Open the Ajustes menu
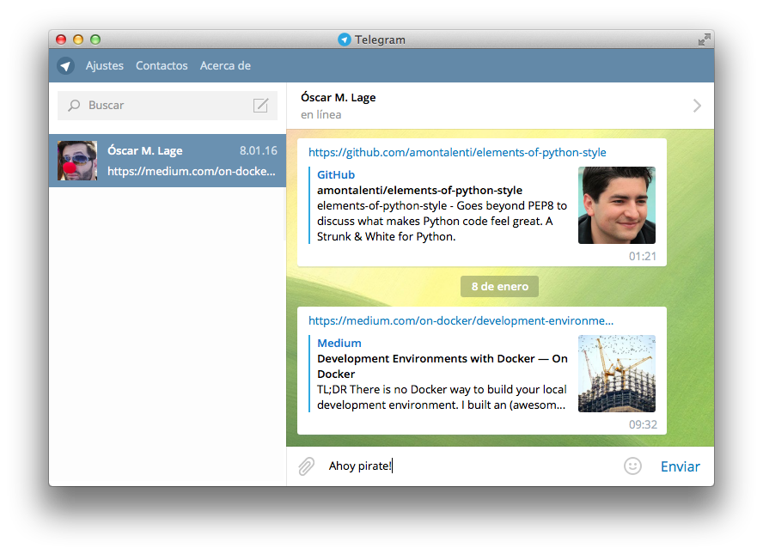This screenshot has width=763, height=554. [x=105, y=65]
